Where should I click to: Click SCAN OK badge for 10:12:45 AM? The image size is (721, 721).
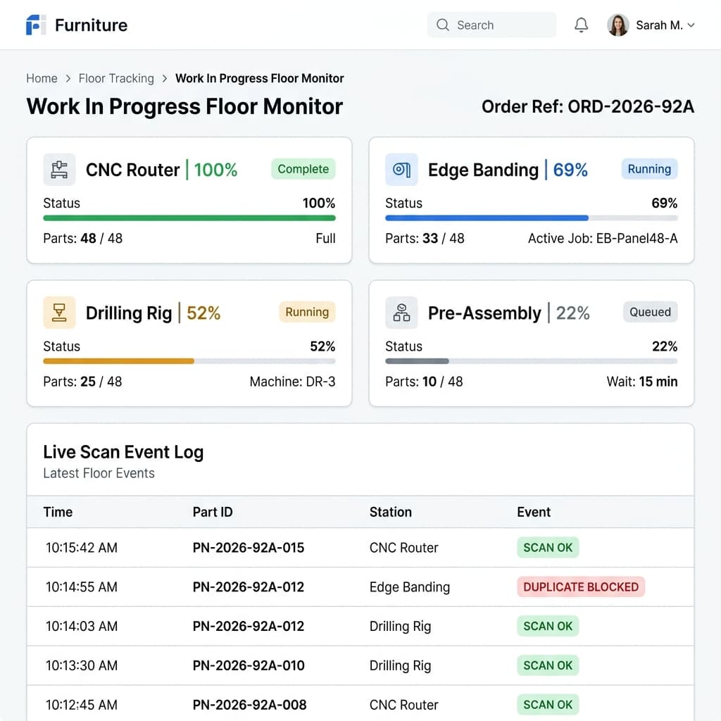click(x=548, y=705)
